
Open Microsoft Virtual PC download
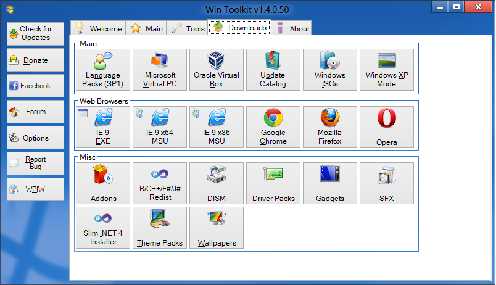160,70
